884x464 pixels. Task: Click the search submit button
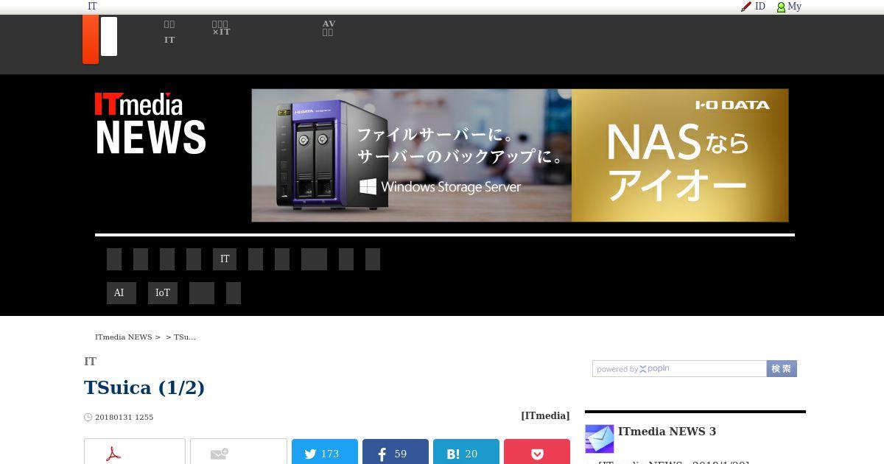click(x=782, y=368)
